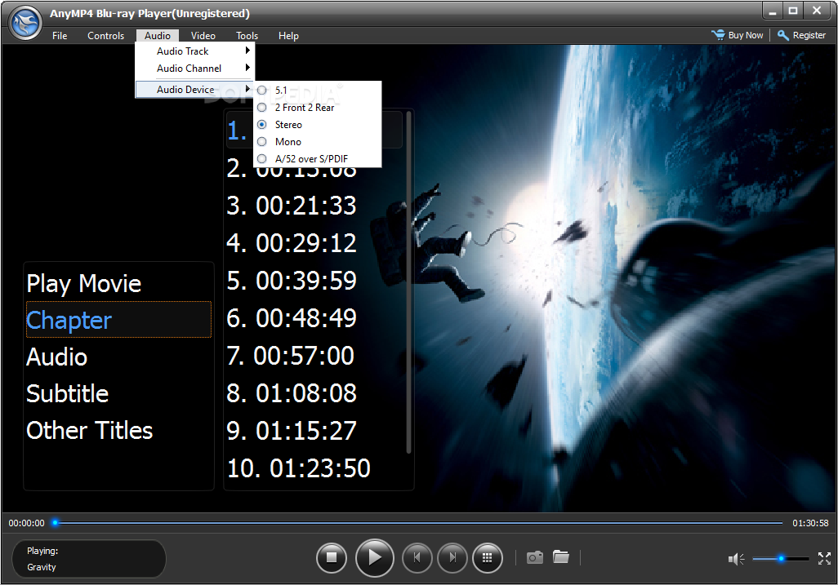Click the AnyMP4 application logo
Viewport: 838px width, 585px height.
(x=25, y=22)
